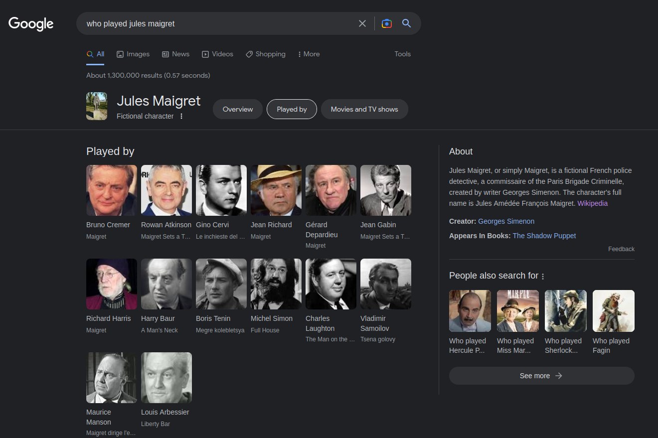Switch to the Images tab
The width and height of the screenshot is (658, 438).
coord(133,54)
